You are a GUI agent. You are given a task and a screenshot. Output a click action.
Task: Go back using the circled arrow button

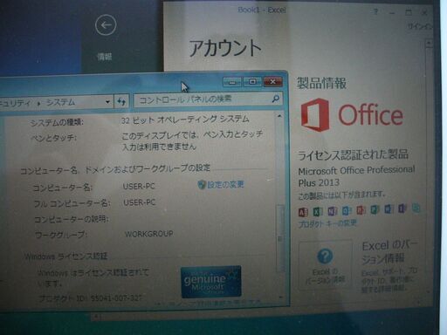pyautogui.click(x=106, y=25)
